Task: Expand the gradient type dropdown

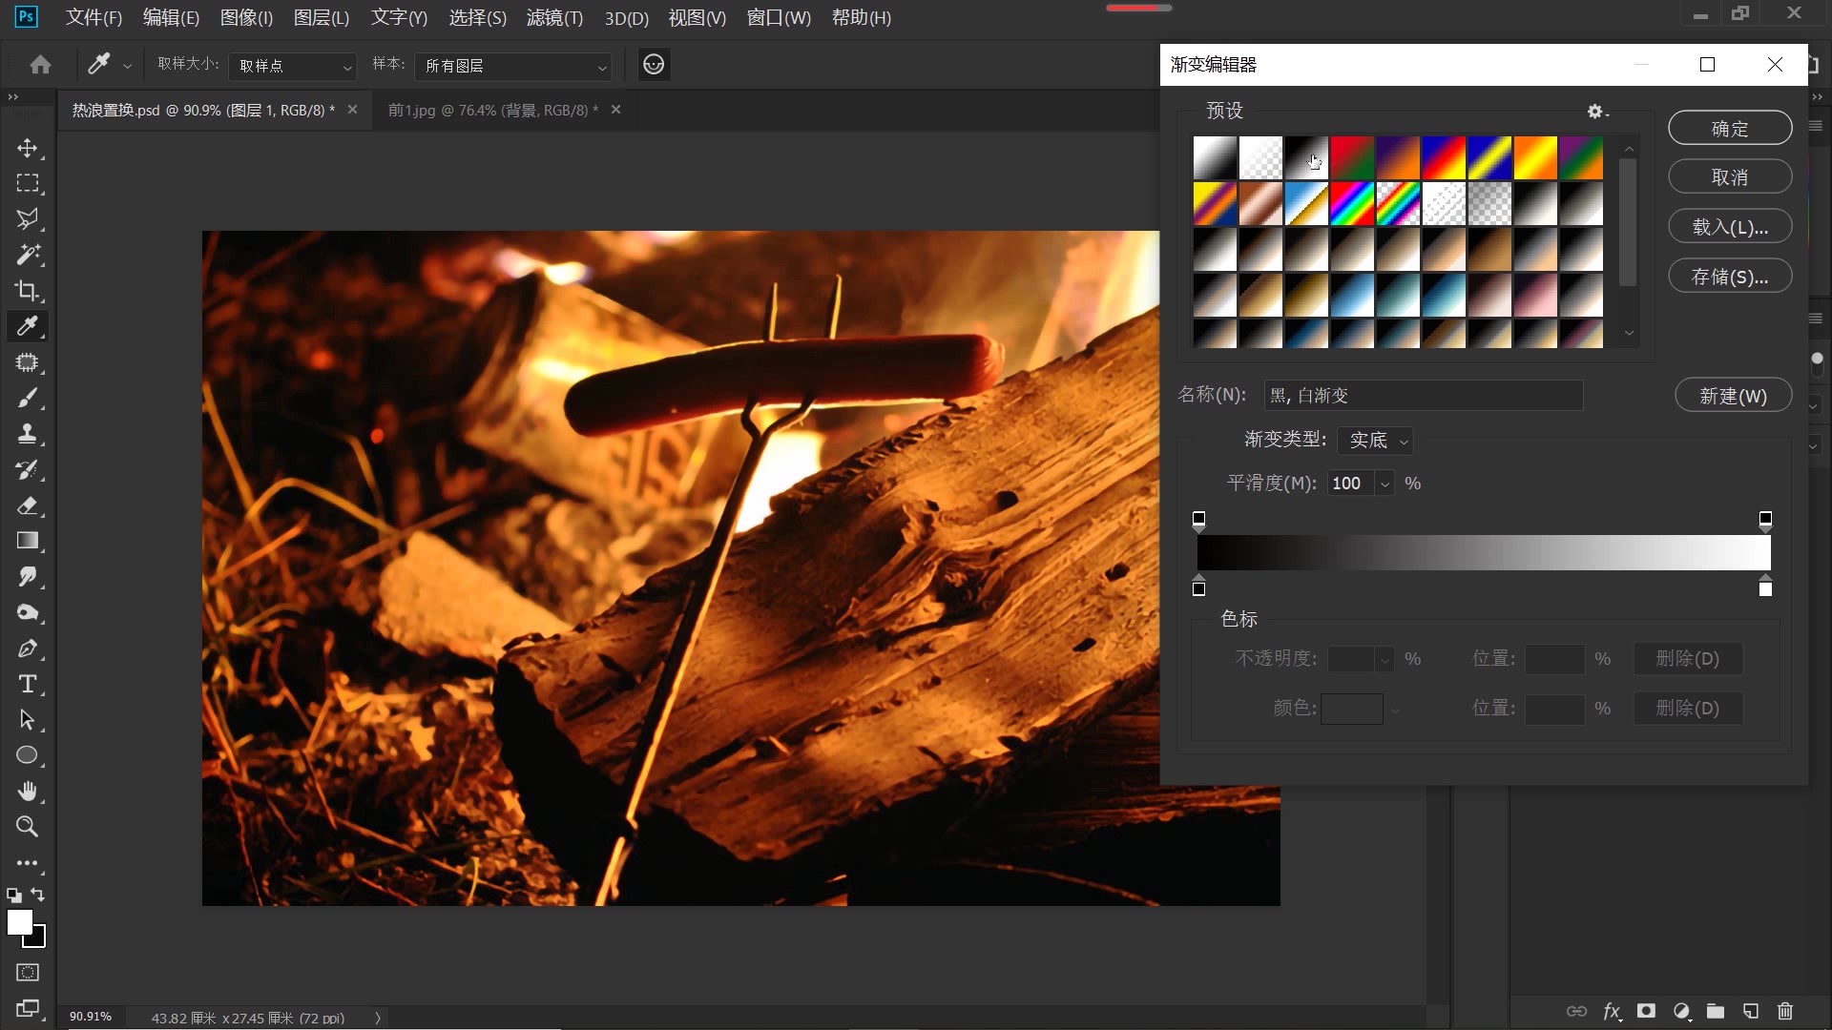Action: click(x=1375, y=441)
